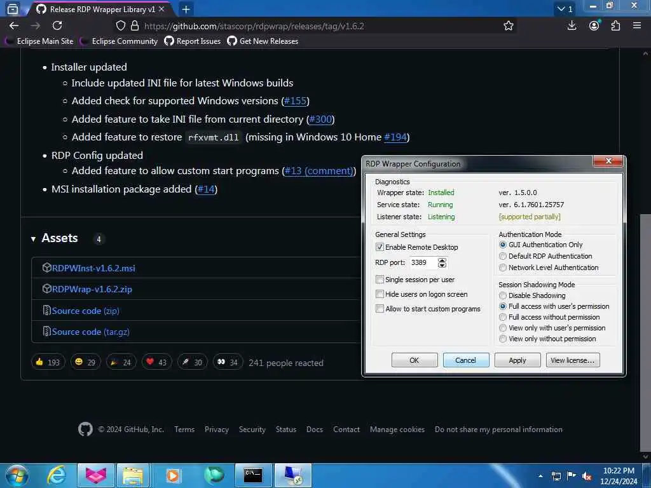This screenshot has height=488, width=651.
Task: Bookmark this page with the star icon
Action: pyautogui.click(x=508, y=25)
